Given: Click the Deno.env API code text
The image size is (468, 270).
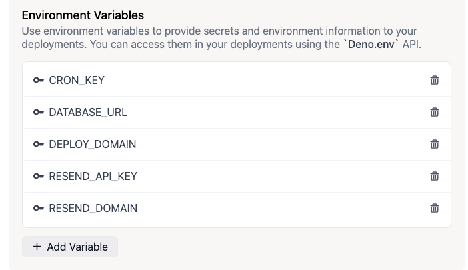Looking at the screenshot, I should tap(371, 44).
